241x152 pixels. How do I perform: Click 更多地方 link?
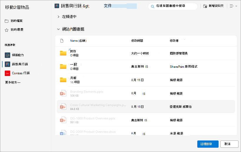(x=13, y=82)
